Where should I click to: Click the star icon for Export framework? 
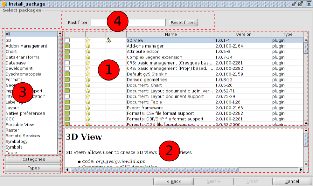(x=88, y=108)
